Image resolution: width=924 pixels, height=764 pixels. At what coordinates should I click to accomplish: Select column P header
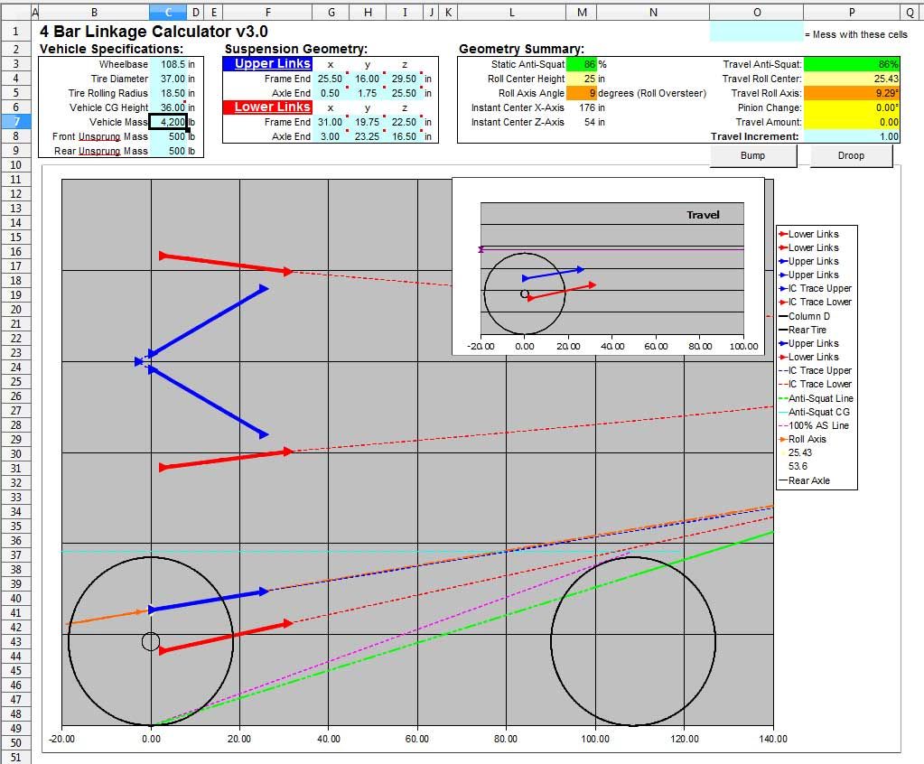[852, 12]
